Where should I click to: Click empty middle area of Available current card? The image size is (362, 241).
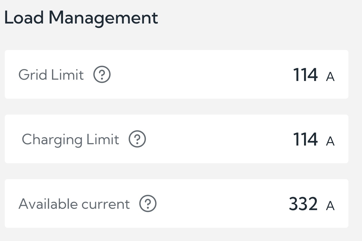(x=223, y=204)
